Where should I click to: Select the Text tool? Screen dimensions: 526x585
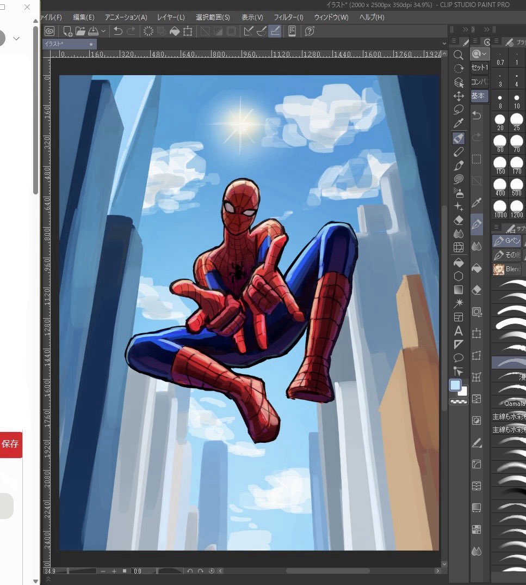(459, 331)
